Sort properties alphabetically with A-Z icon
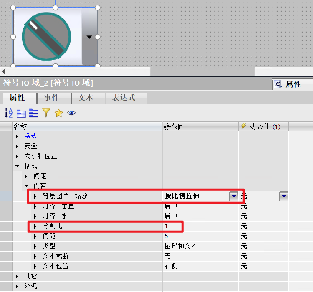The image size is (313, 292). pos(9,113)
